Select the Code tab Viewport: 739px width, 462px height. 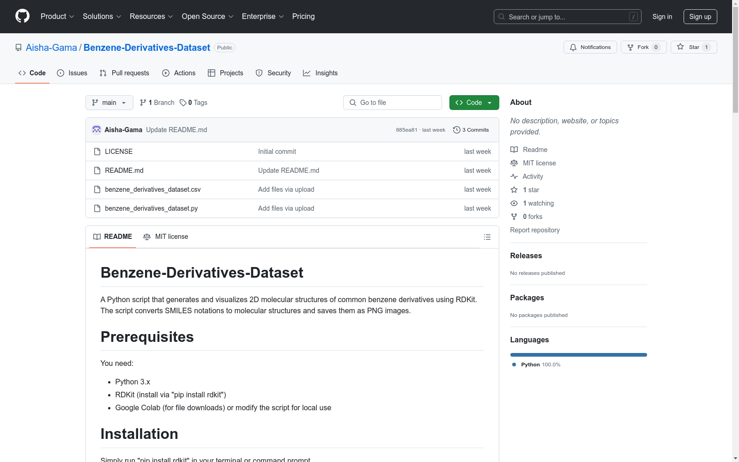(x=32, y=73)
